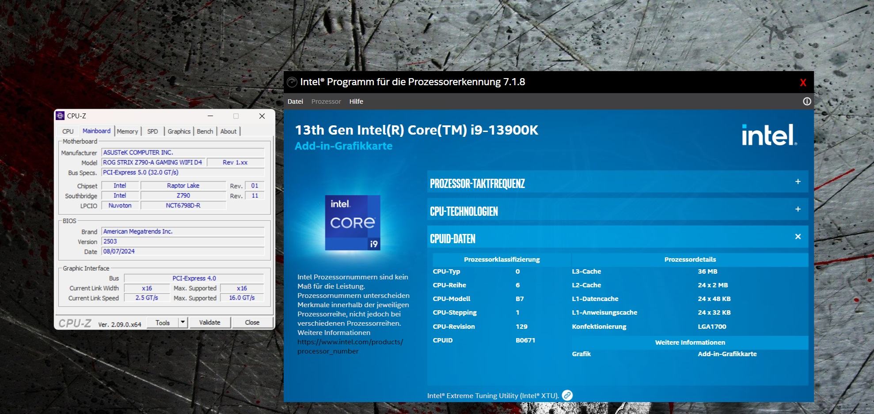Click the CPU-Modell B7 value
The width and height of the screenshot is (874, 414).
[520, 299]
